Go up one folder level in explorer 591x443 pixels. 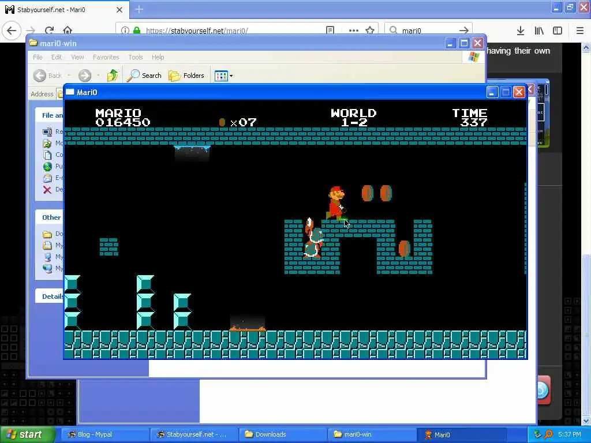pyautogui.click(x=112, y=76)
